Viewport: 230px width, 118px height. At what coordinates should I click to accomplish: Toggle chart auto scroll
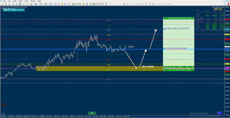click(x=24, y=4)
